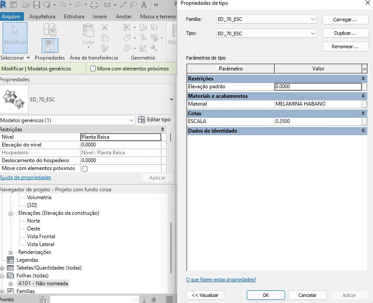This screenshot has width=373, height=303.
Task: Expand the Dados de identidade section
Action: (x=363, y=130)
